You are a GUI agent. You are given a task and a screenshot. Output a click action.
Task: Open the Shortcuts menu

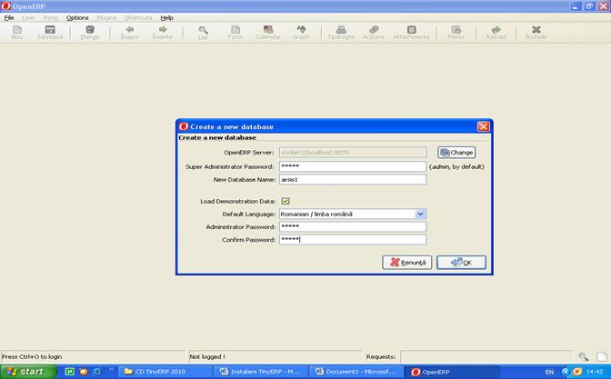coord(138,18)
